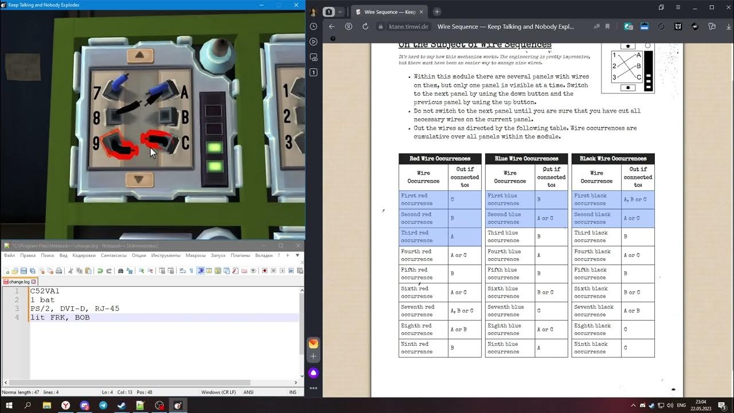Click the Undo arrow in Notepad++ toolbar
This screenshot has width=734, height=413.
pos(100,271)
